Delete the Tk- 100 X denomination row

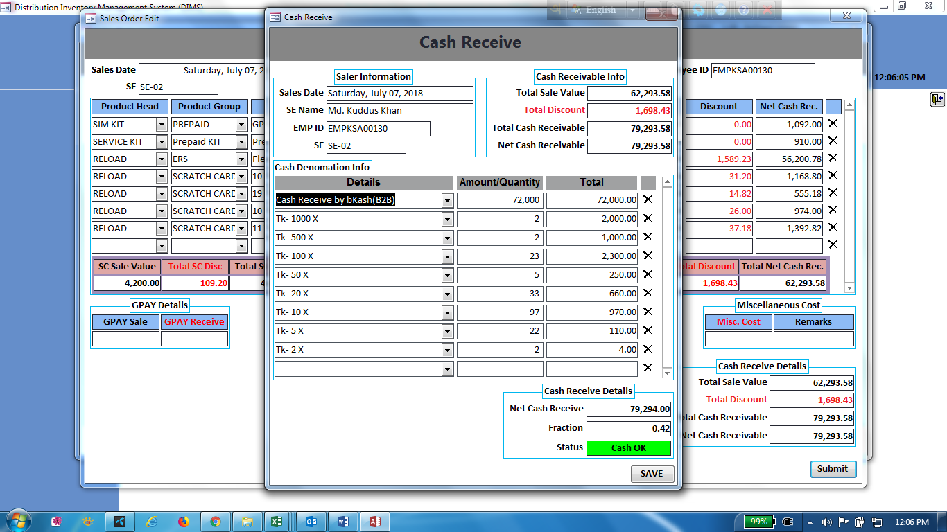(648, 256)
